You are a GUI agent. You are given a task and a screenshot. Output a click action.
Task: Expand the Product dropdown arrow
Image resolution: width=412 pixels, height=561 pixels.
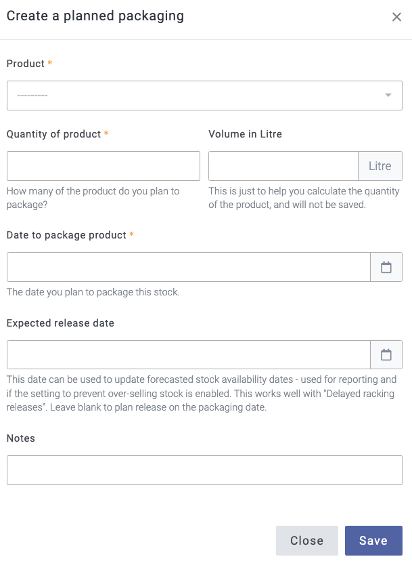pyautogui.click(x=388, y=96)
